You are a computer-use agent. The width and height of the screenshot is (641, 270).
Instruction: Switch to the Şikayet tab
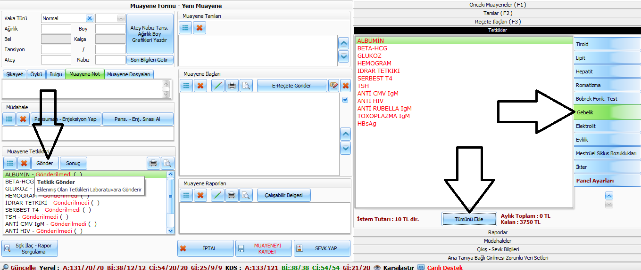click(x=14, y=74)
